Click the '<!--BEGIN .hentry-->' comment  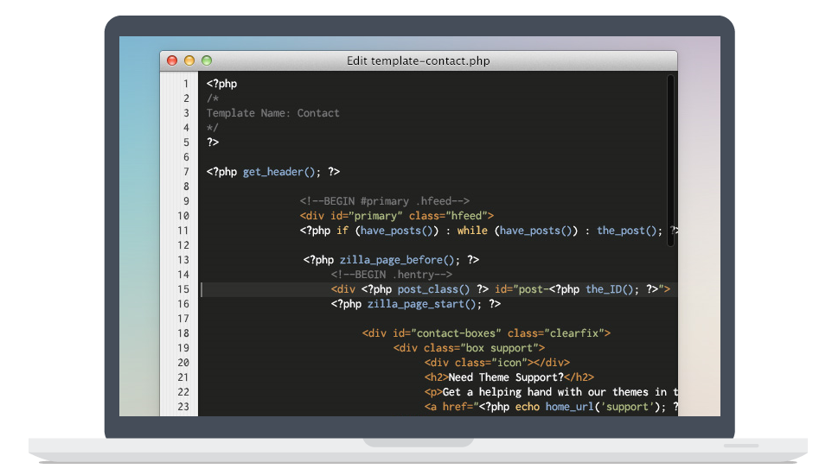click(x=392, y=275)
